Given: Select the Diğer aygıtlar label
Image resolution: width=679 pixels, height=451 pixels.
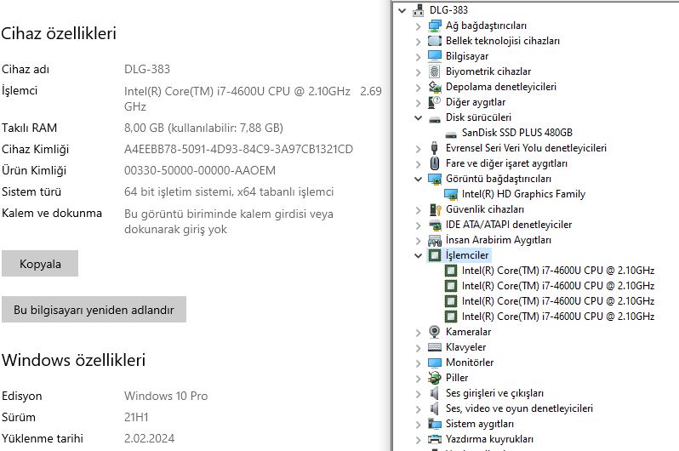Looking at the screenshot, I should (x=476, y=102).
